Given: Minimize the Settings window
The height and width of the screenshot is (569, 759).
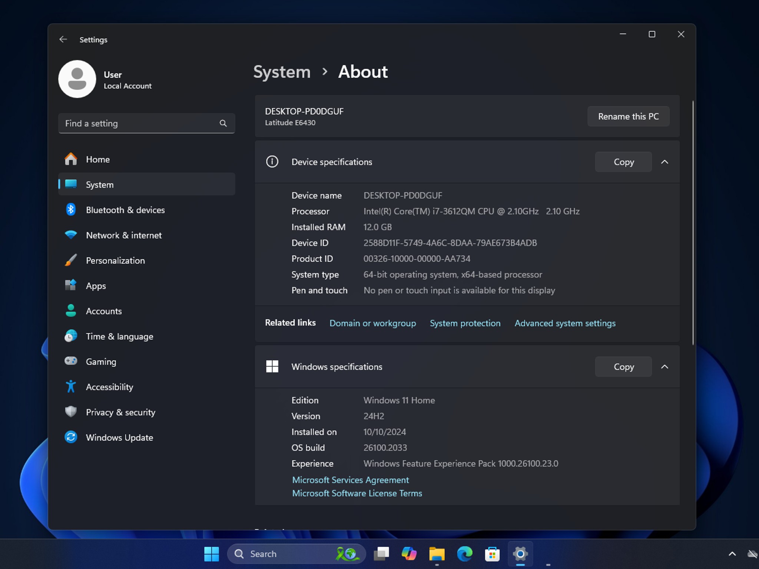Looking at the screenshot, I should pyautogui.click(x=623, y=34).
